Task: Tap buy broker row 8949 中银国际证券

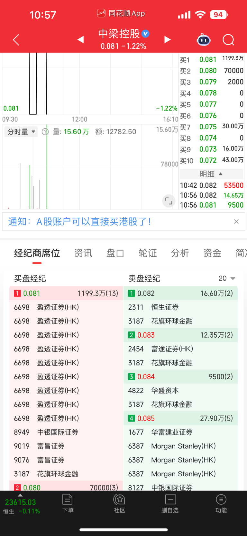Action: pyautogui.click(x=66, y=432)
